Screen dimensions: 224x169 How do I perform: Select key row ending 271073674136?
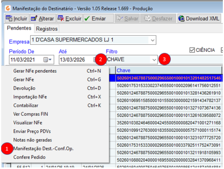point(169,108)
